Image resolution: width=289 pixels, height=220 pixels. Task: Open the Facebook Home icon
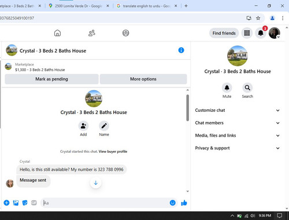click(x=57, y=33)
